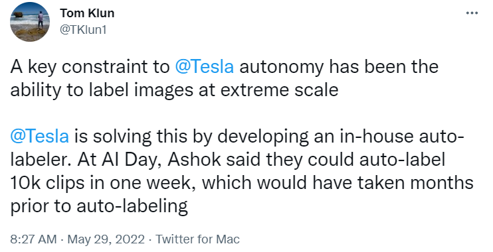Click the '10k clips' text in the tweet
Viewport: 493px width, 252px height.
(47, 184)
